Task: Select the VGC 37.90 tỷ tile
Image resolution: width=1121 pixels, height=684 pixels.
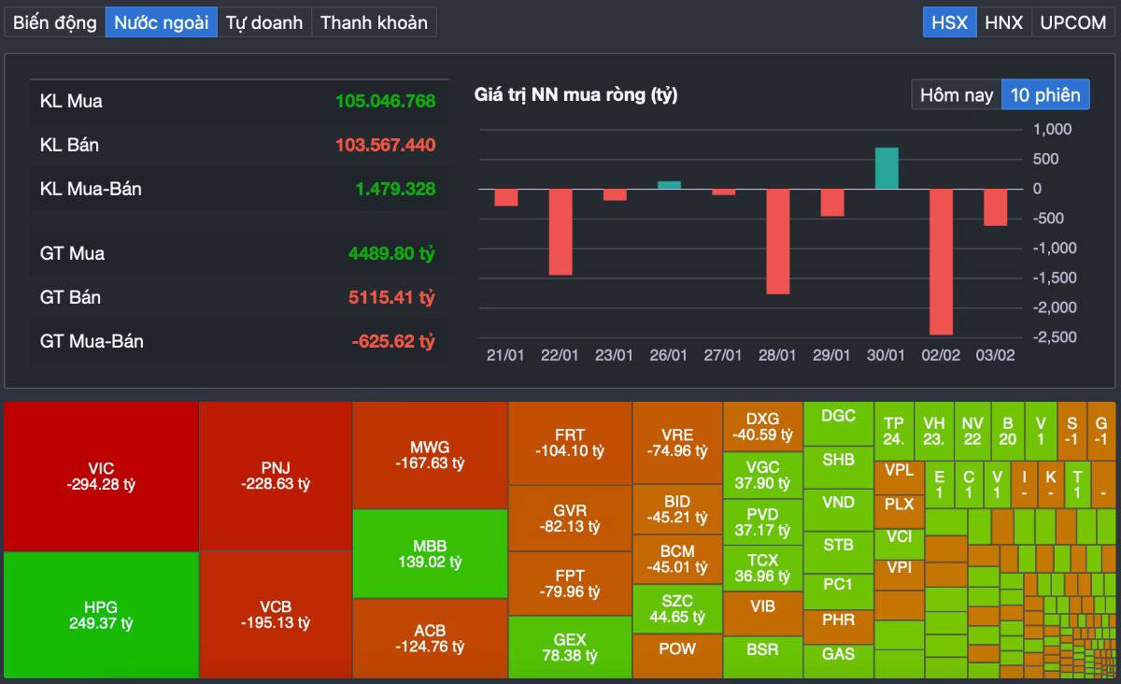Action: point(762,475)
